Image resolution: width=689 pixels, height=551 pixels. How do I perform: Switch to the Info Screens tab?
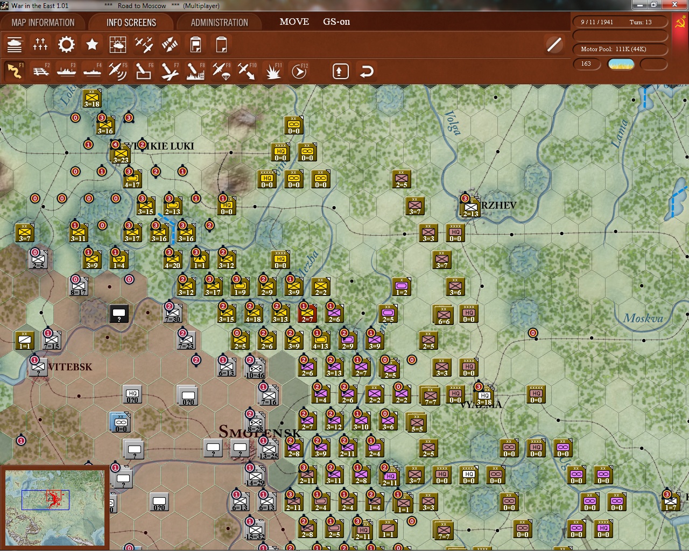[x=131, y=23]
